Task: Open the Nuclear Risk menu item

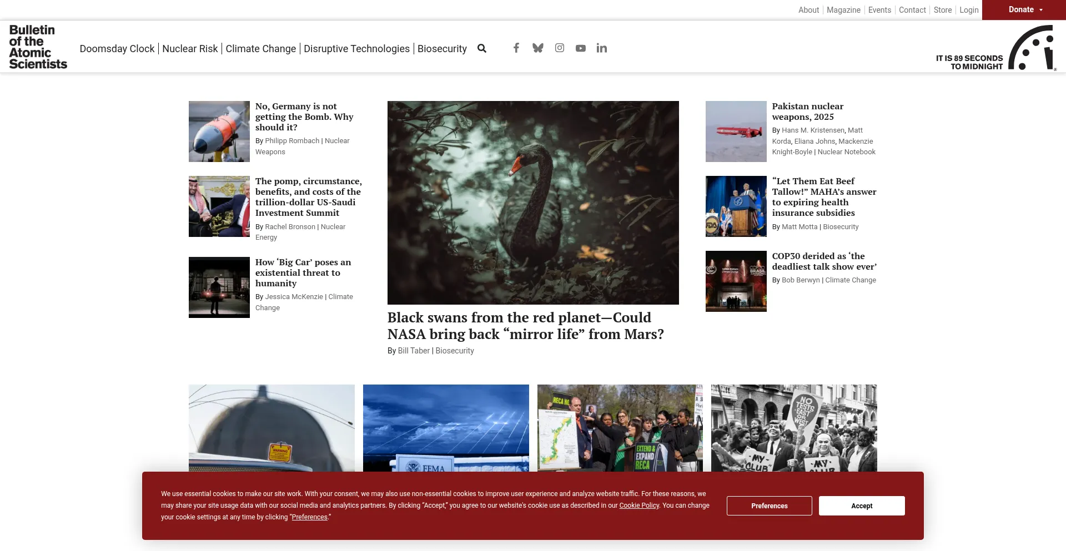Action: tap(190, 49)
